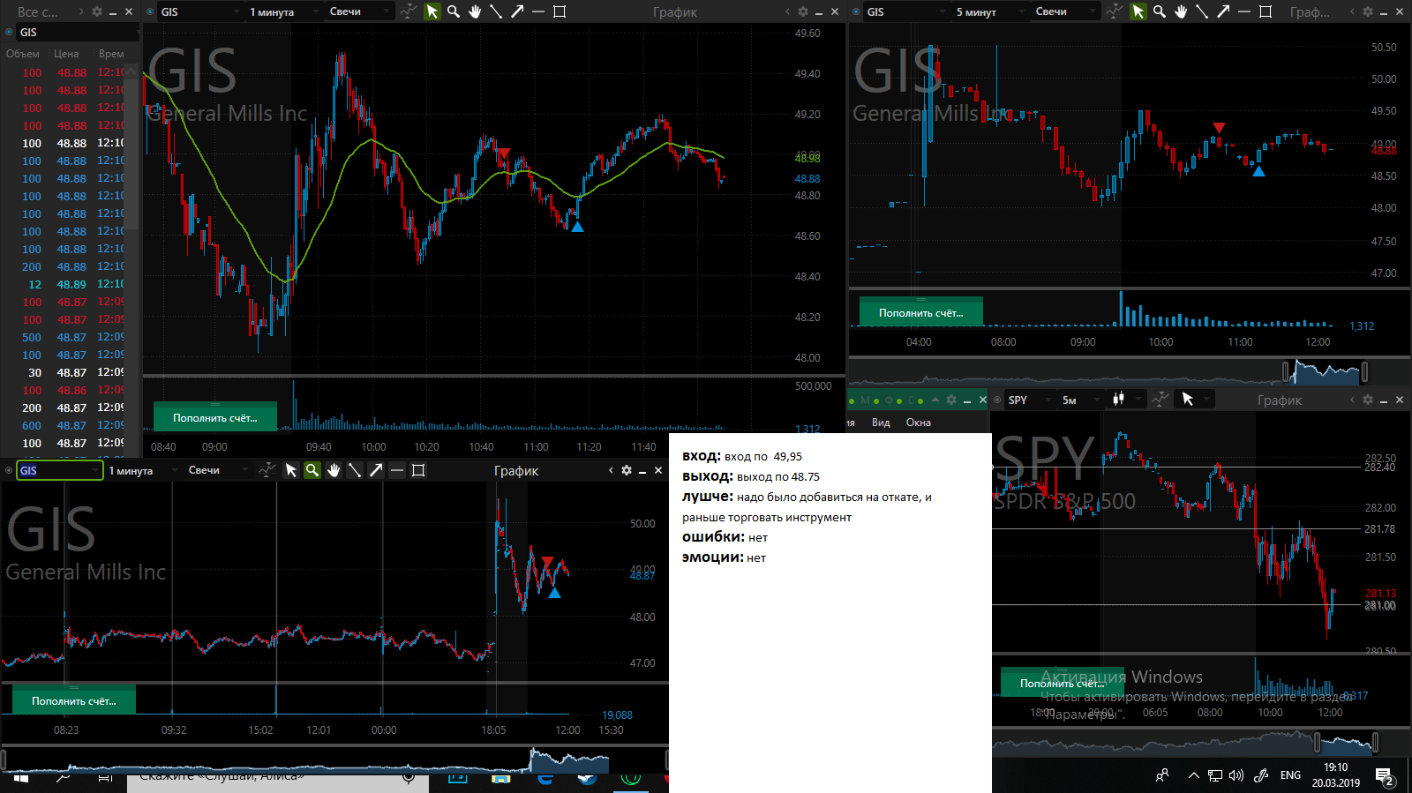1412x793 pixels.
Task: Open 'Свечи' chart type dropdown in top 1-minute chart
Action: point(358,11)
